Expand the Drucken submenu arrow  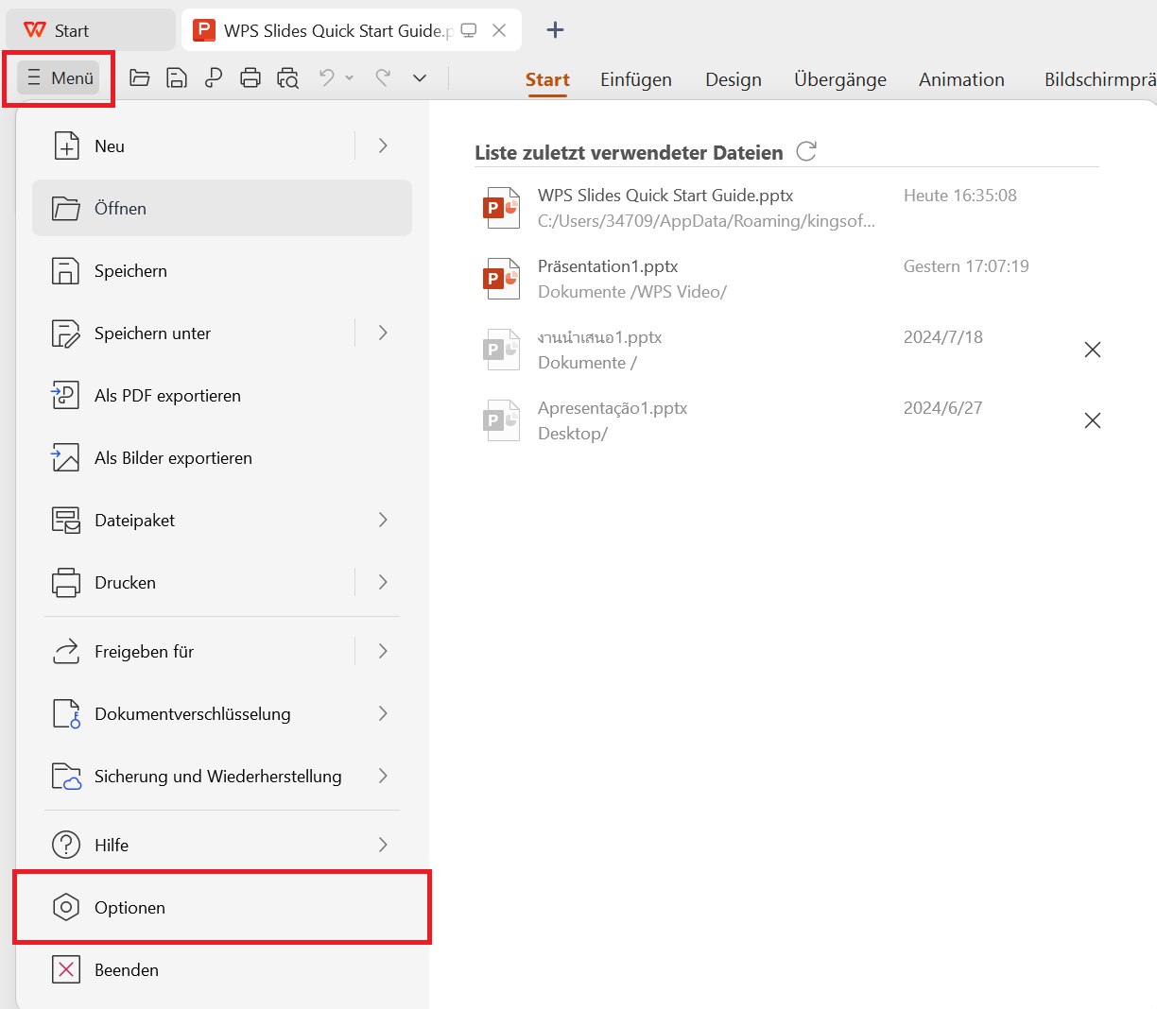(x=383, y=582)
